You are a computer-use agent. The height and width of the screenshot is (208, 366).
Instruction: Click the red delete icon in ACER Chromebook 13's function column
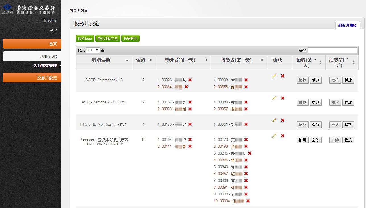[x=283, y=76]
